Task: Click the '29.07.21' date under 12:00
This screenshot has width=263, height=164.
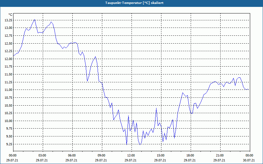Action: (131, 160)
